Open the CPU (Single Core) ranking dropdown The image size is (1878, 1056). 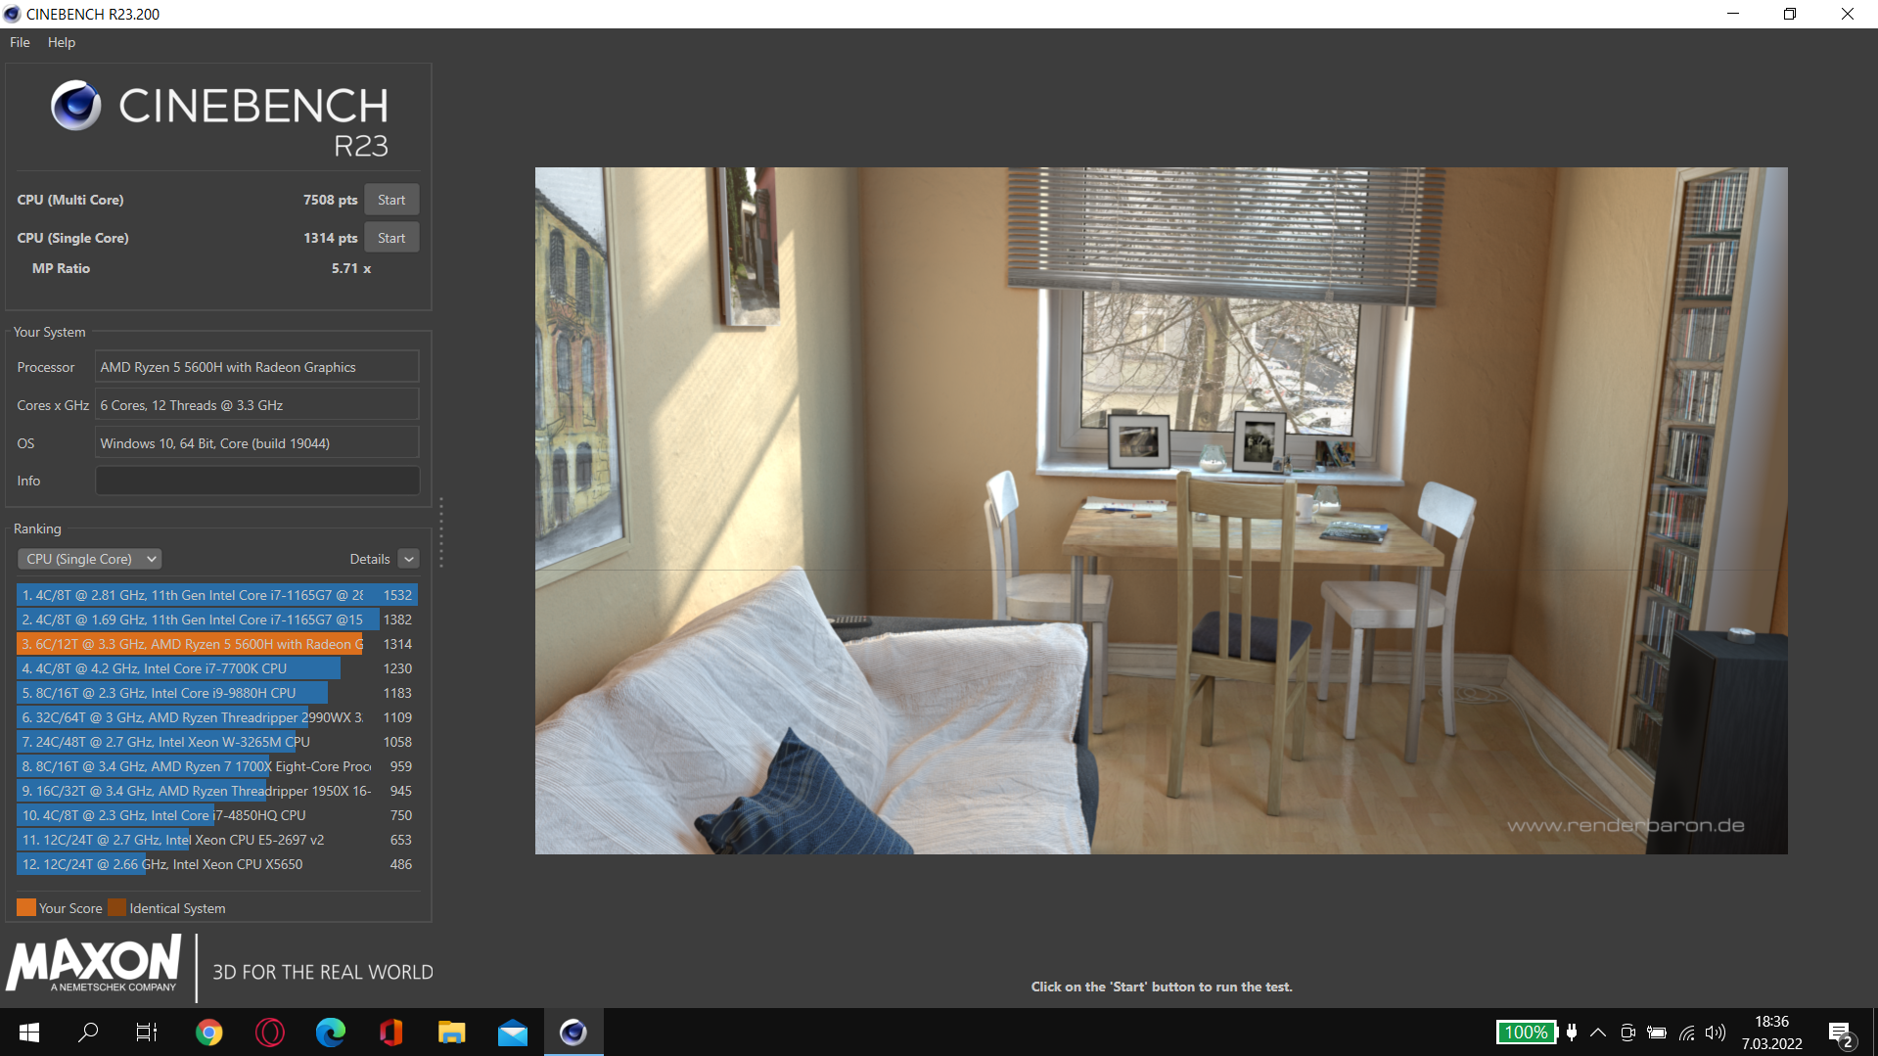pos(89,559)
